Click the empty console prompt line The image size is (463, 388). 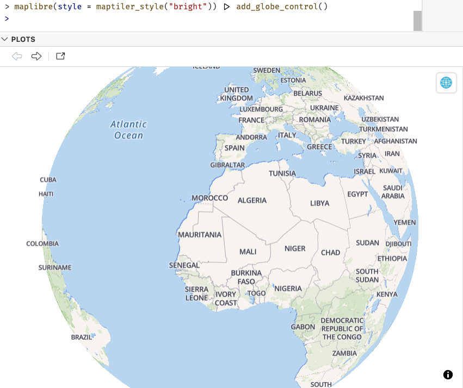pos(207,19)
